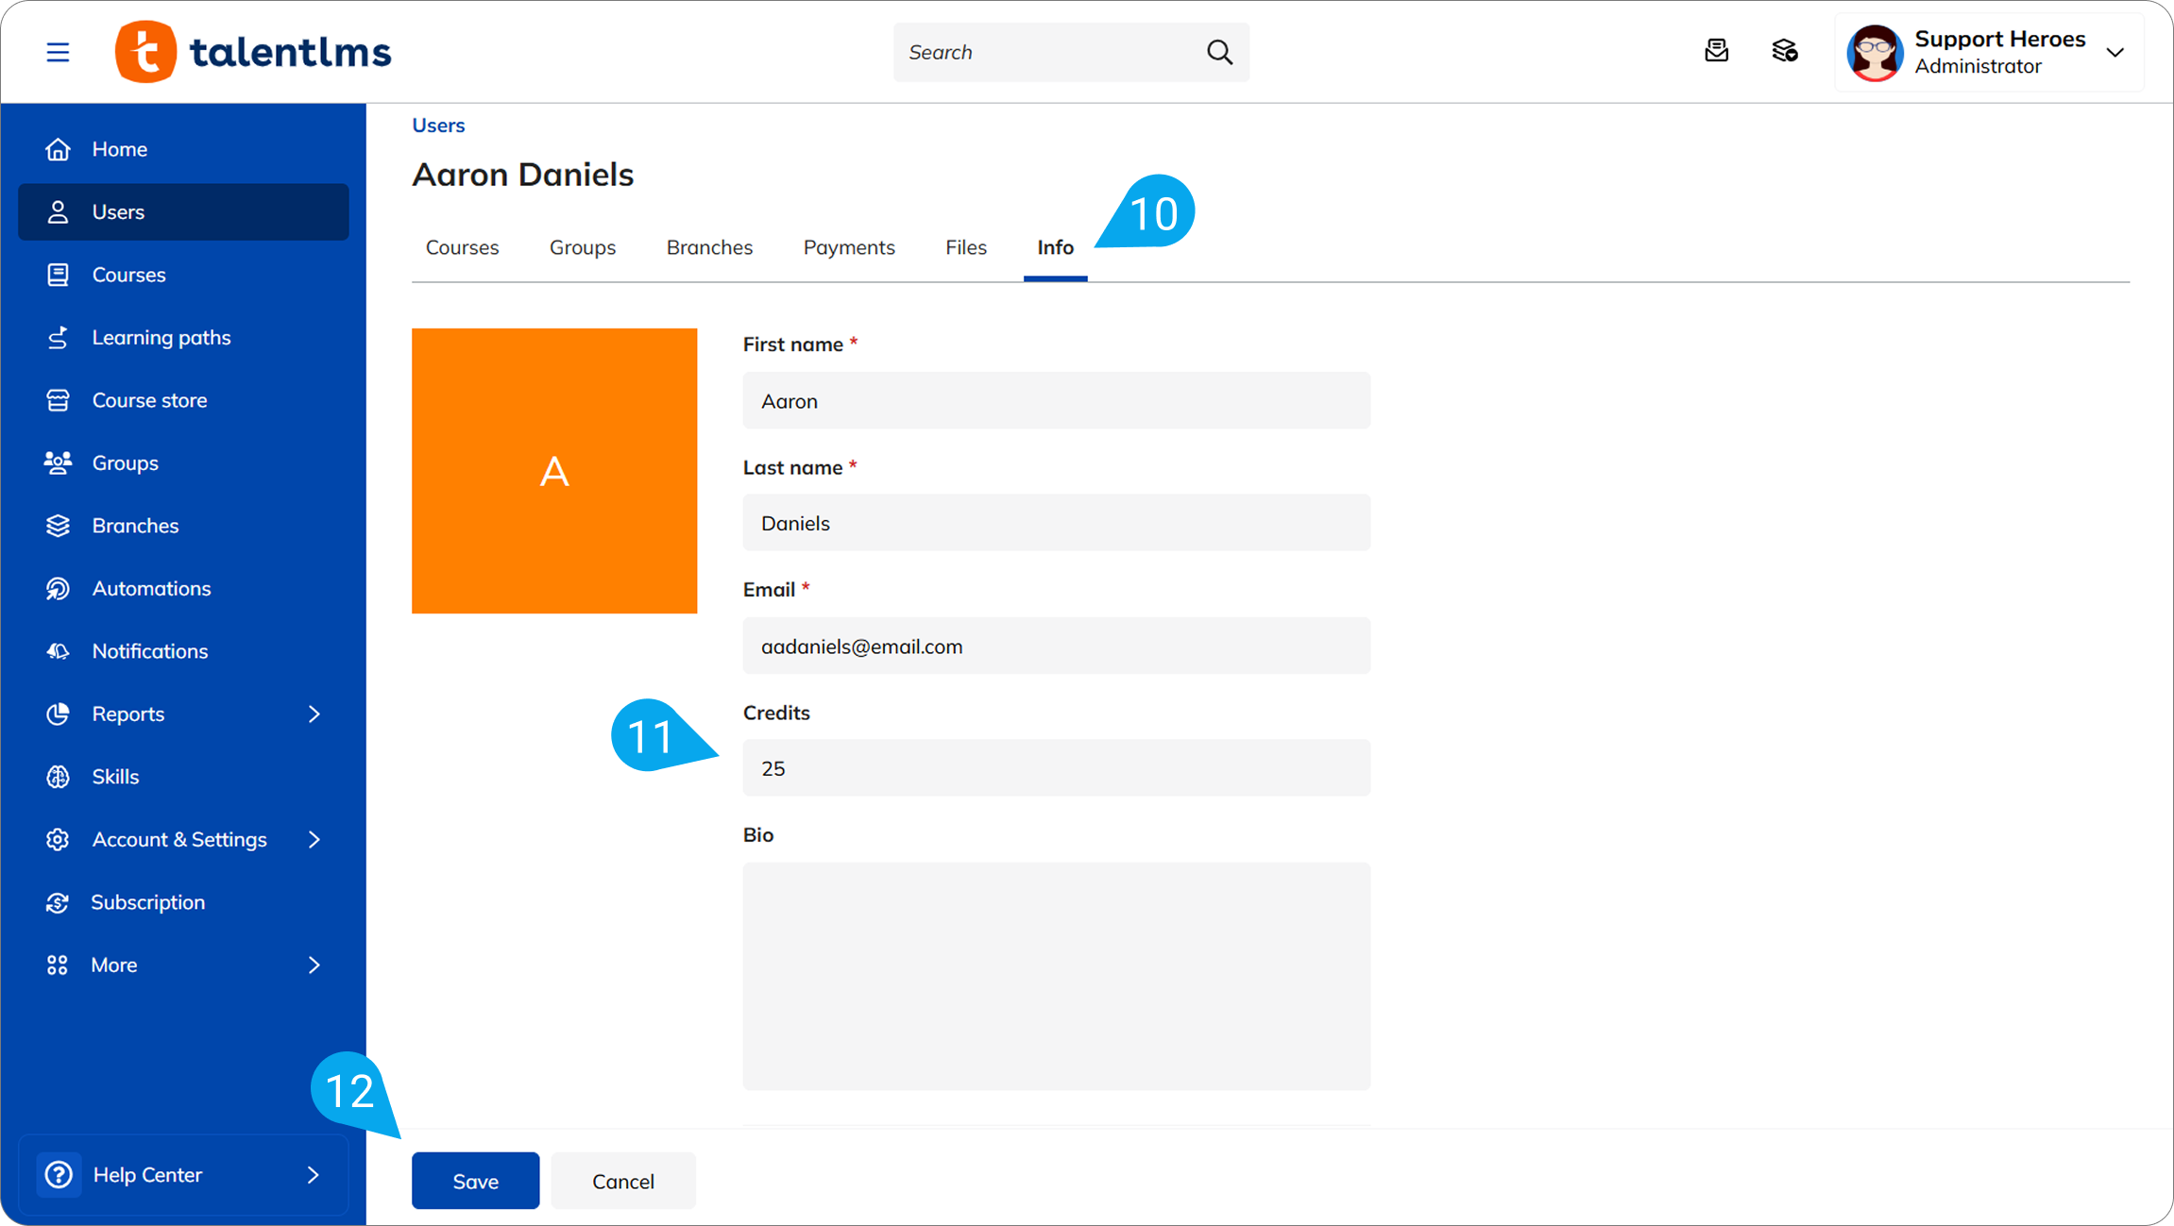Click the TalentLMS logo
Image resolution: width=2174 pixels, height=1226 pixels.
253,52
